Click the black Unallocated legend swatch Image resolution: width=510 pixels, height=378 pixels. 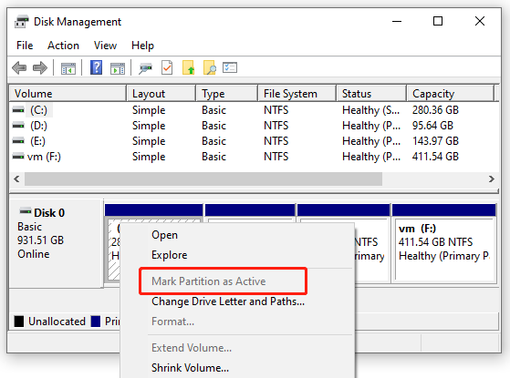(x=19, y=322)
